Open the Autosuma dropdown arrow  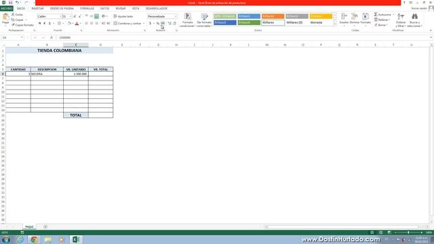[393, 14]
